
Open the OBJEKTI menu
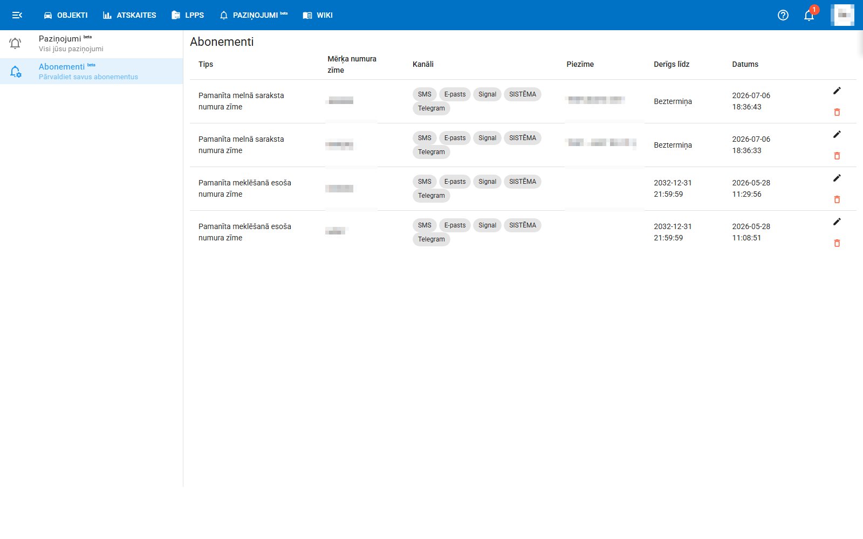point(65,15)
